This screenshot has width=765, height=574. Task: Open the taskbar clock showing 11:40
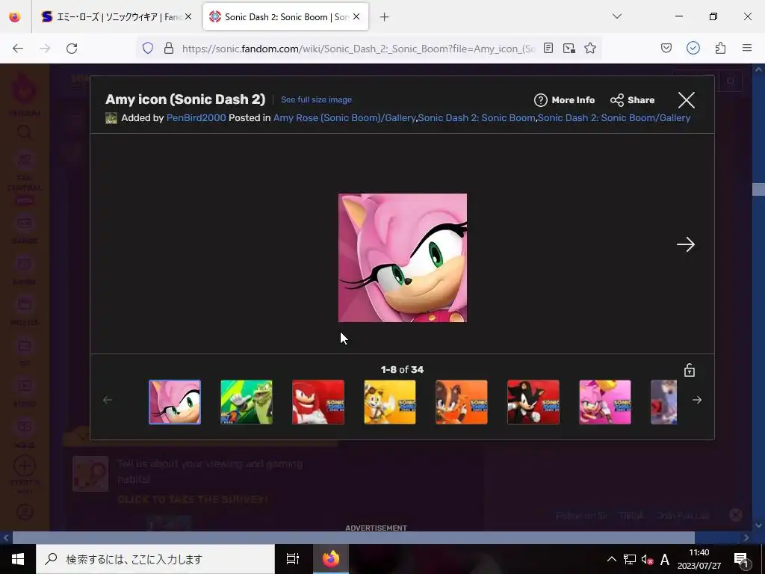[x=699, y=559]
